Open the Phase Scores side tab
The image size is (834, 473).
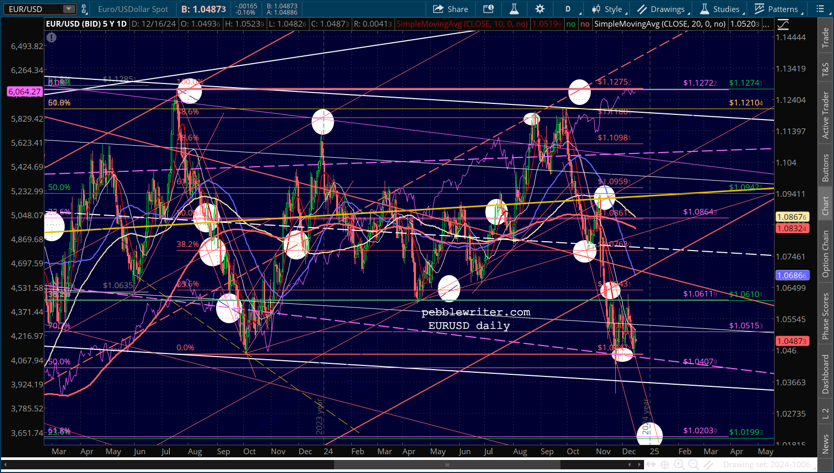pos(825,316)
